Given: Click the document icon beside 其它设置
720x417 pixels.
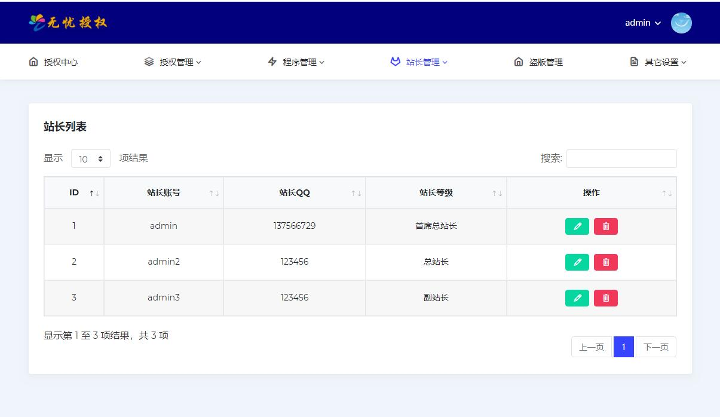Looking at the screenshot, I should (633, 62).
